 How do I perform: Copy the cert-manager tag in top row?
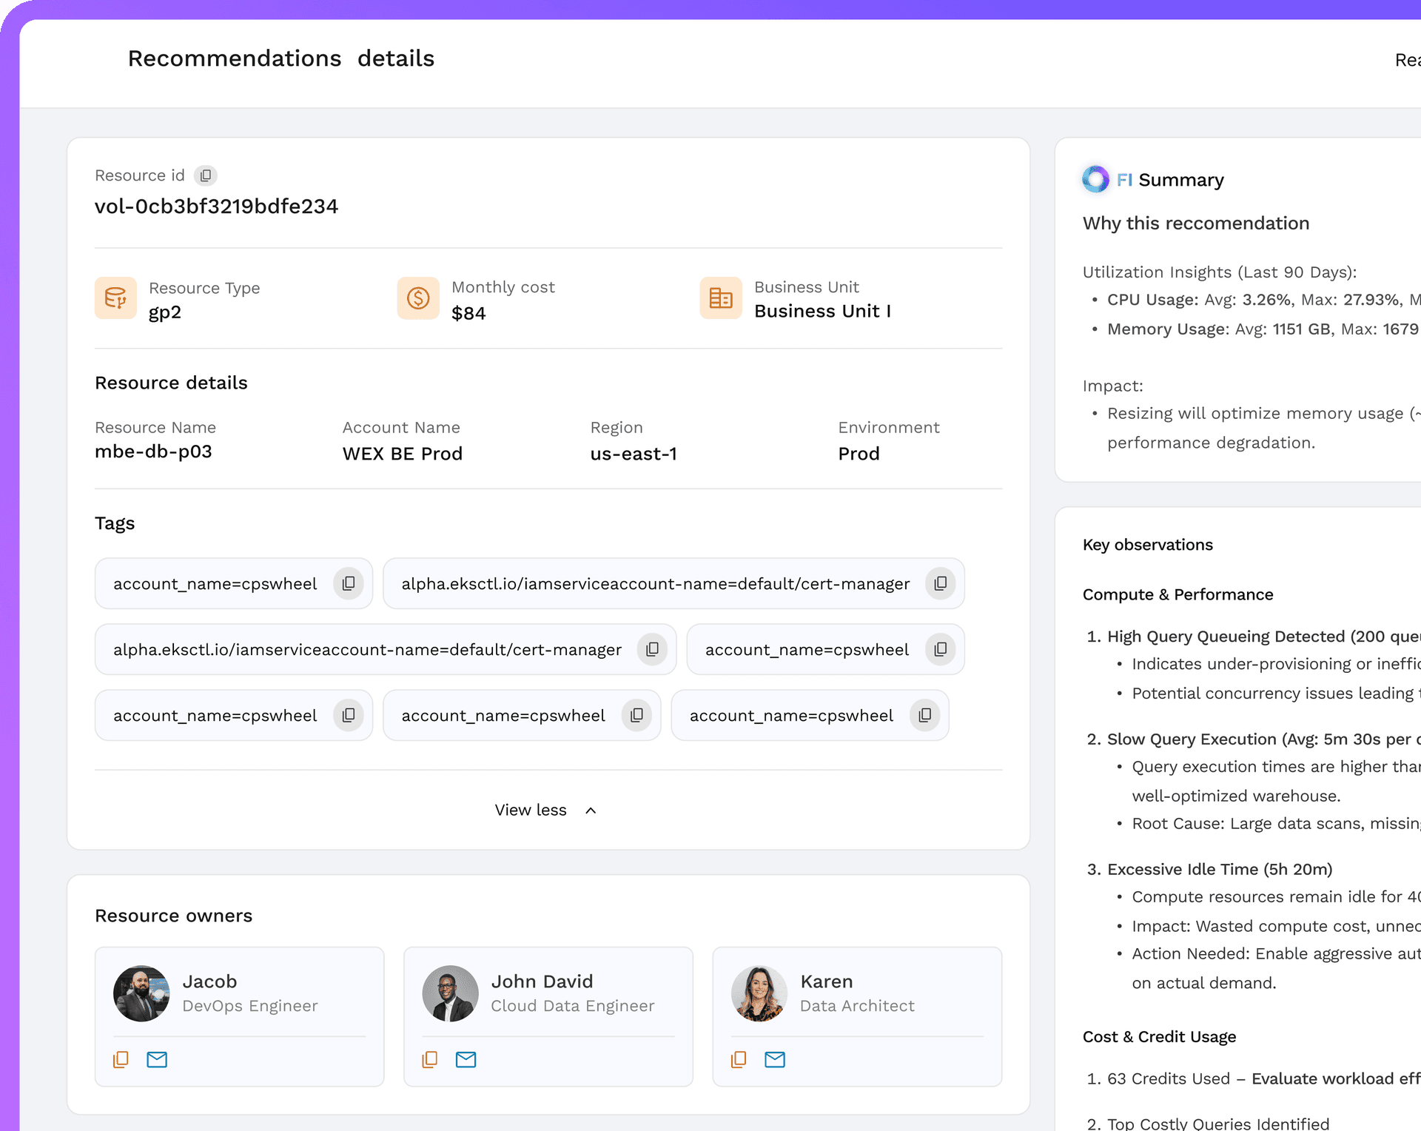pos(940,583)
